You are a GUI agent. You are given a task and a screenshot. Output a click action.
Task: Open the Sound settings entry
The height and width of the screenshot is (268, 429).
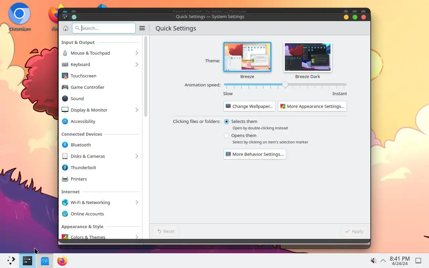coord(100,98)
